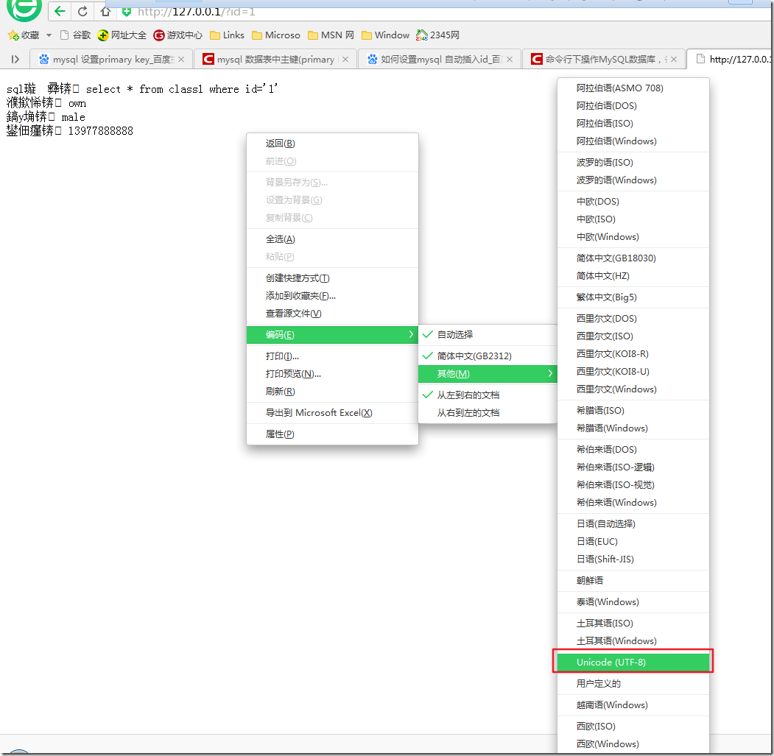This screenshot has height=756, width=774.
Task: Select 创建快捷方式(T) menu entry
Action: point(332,278)
